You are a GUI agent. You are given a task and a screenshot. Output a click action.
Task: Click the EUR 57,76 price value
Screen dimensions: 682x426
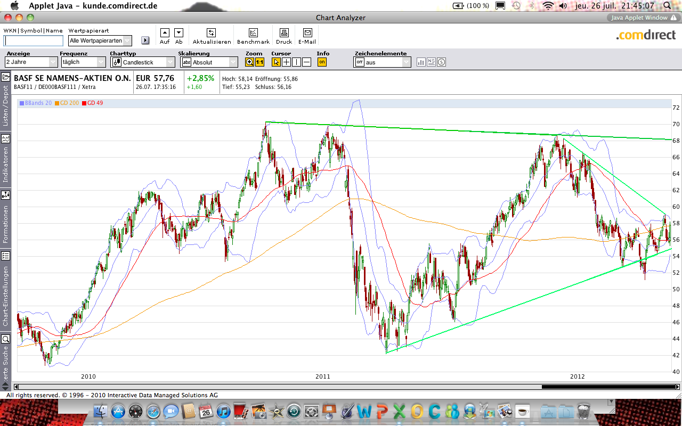(155, 78)
